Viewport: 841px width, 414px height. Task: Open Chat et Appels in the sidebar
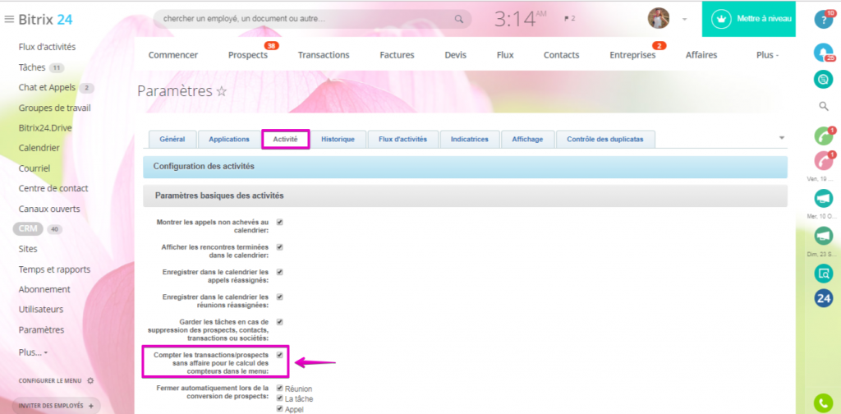(47, 87)
